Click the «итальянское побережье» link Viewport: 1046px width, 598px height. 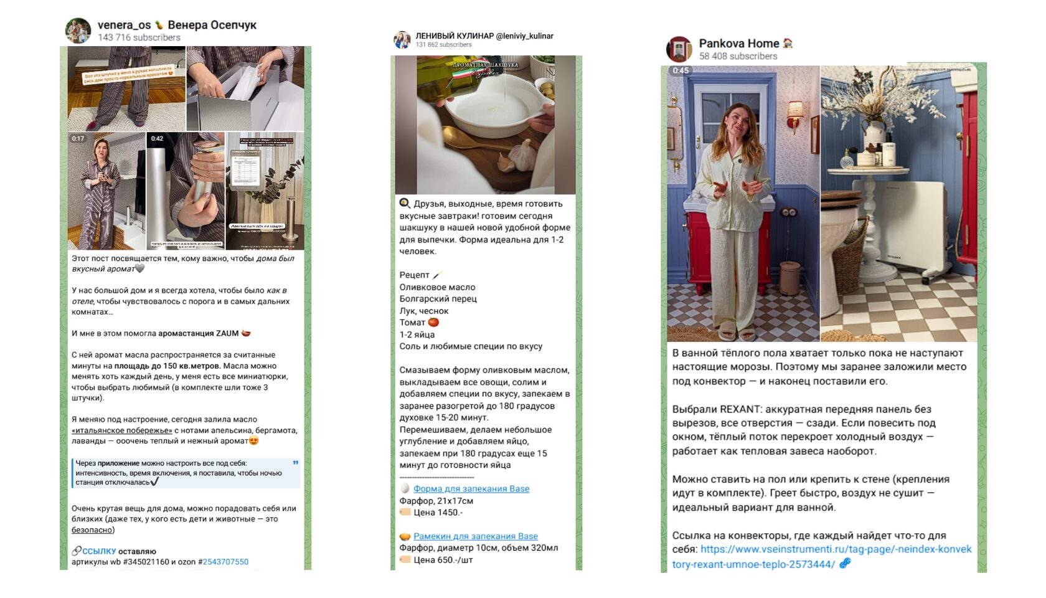tap(122, 430)
